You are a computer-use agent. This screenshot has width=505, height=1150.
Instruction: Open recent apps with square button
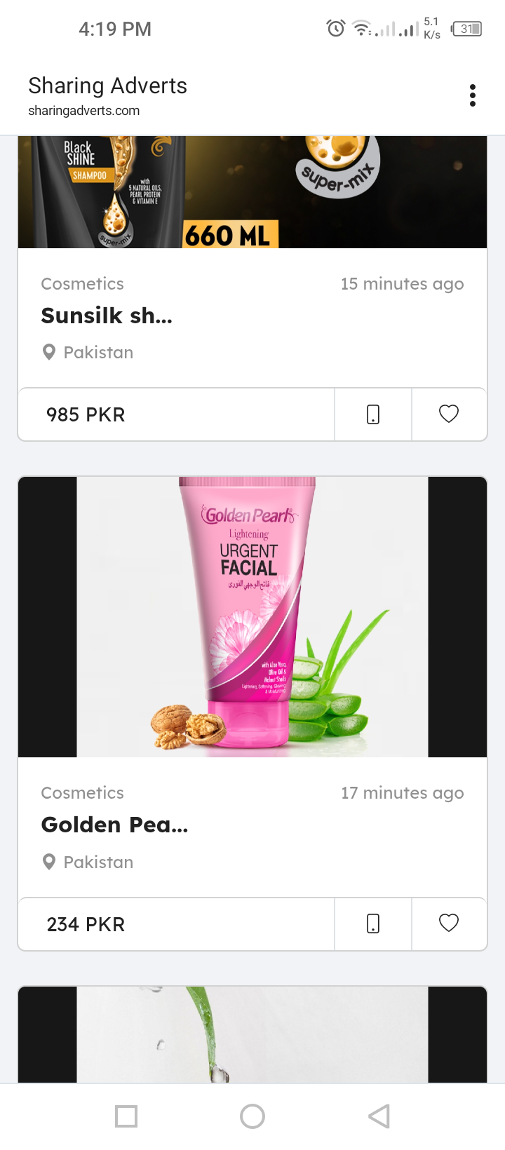click(126, 1116)
